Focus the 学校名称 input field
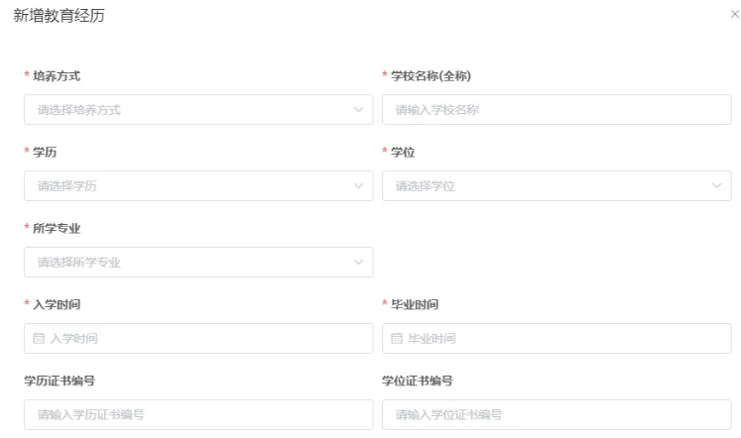The width and height of the screenshot is (741, 438). [x=556, y=110]
